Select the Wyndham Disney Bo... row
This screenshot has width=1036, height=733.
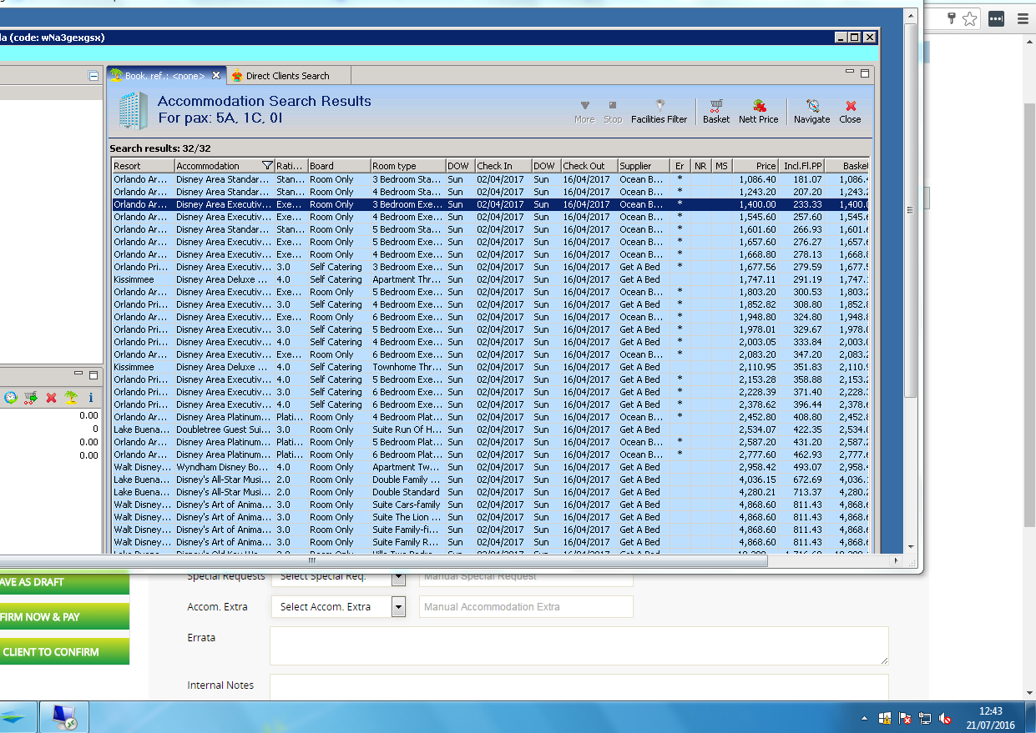[x=491, y=467]
